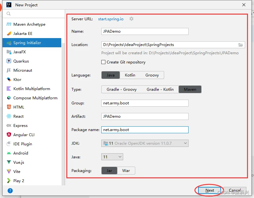Pick Ktor in the project list
Image resolution: width=254 pixels, height=198 pixels.
coord(32,80)
